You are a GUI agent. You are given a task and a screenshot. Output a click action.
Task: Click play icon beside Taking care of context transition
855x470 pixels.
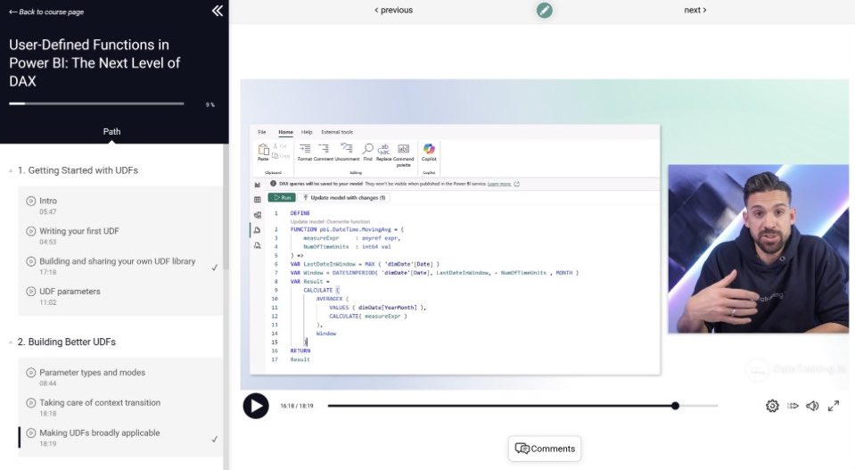pos(31,402)
